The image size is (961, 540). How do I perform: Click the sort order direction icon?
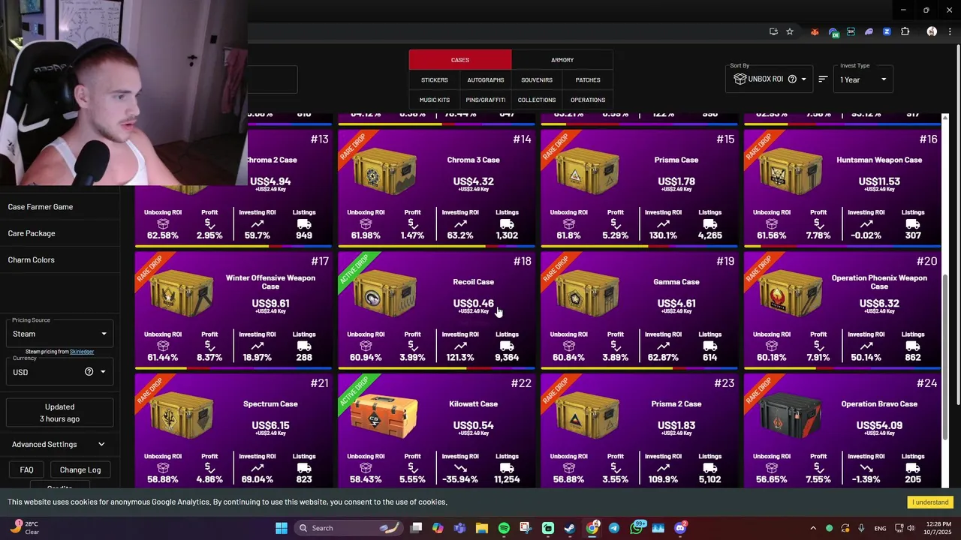[823, 79]
